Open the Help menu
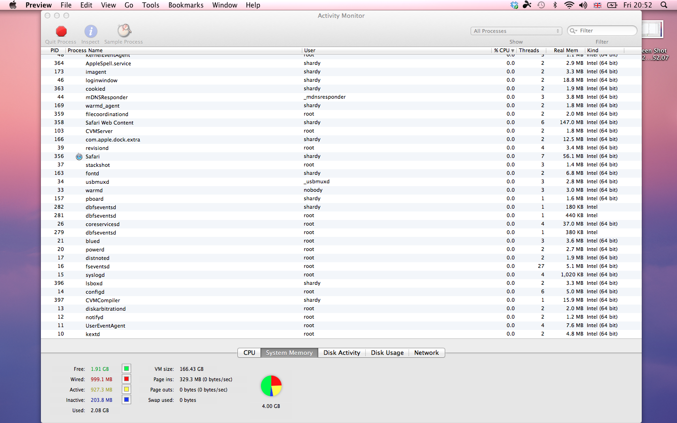This screenshot has width=677, height=423. 253,5
